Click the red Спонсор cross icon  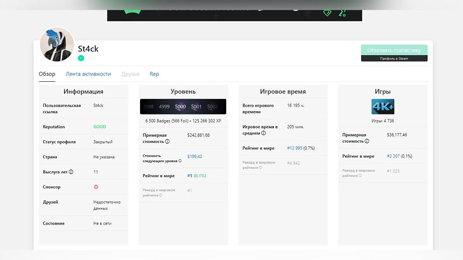point(96,187)
